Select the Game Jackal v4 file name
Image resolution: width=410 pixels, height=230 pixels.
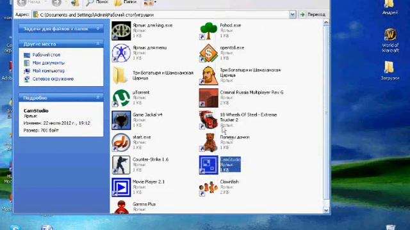tap(147, 114)
